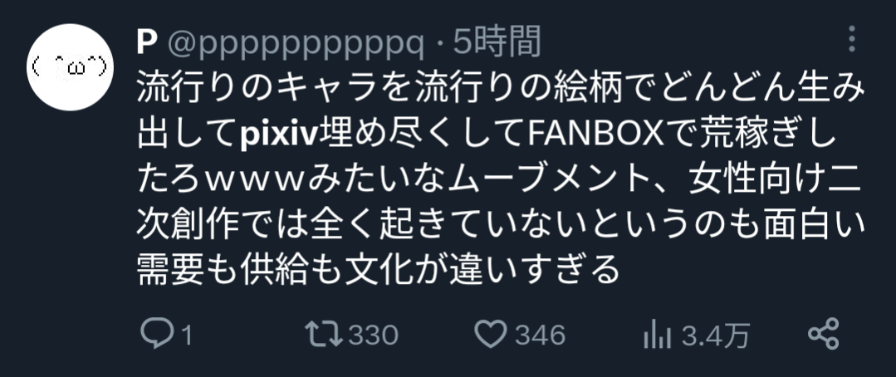
Task: Click the view count 3.4万
Action: 714,335
